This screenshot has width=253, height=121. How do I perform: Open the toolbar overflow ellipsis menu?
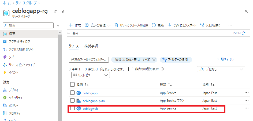[230, 25]
